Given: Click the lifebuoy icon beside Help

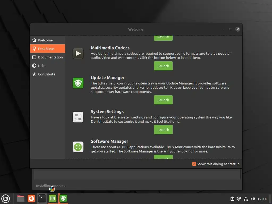Looking at the screenshot, I should coord(34,66).
